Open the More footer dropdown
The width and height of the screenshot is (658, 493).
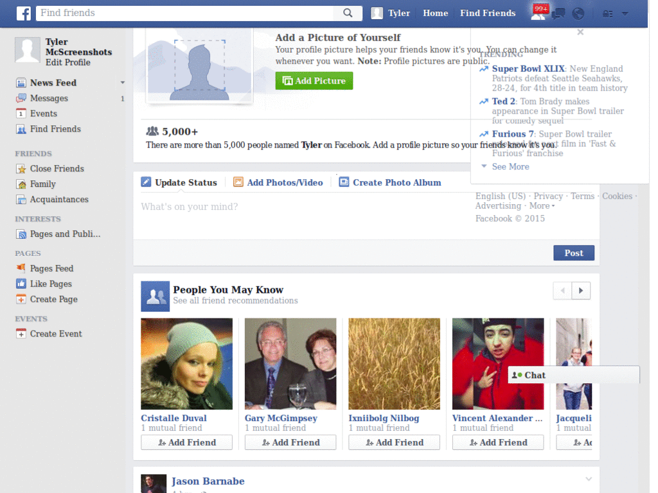point(542,206)
